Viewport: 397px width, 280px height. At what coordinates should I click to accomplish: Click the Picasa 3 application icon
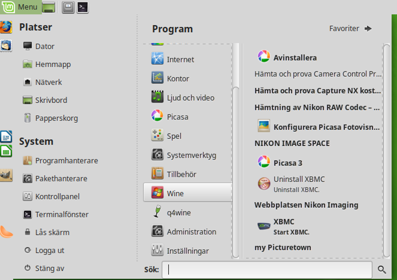coord(264,162)
